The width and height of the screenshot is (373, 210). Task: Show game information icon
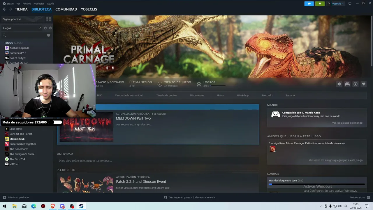[x=355, y=84]
